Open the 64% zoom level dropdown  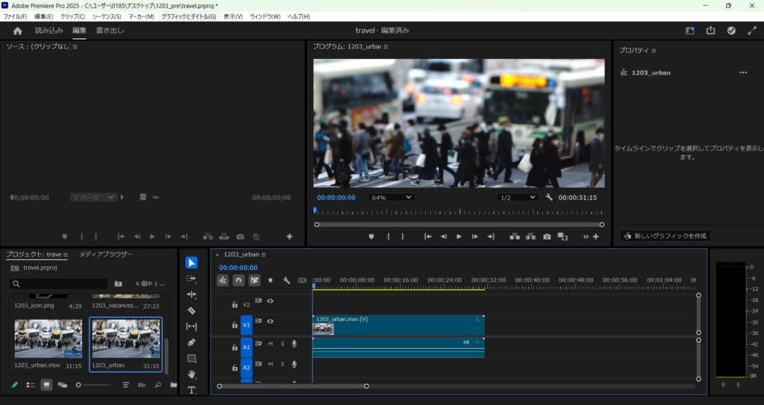[x=391, y=198]
